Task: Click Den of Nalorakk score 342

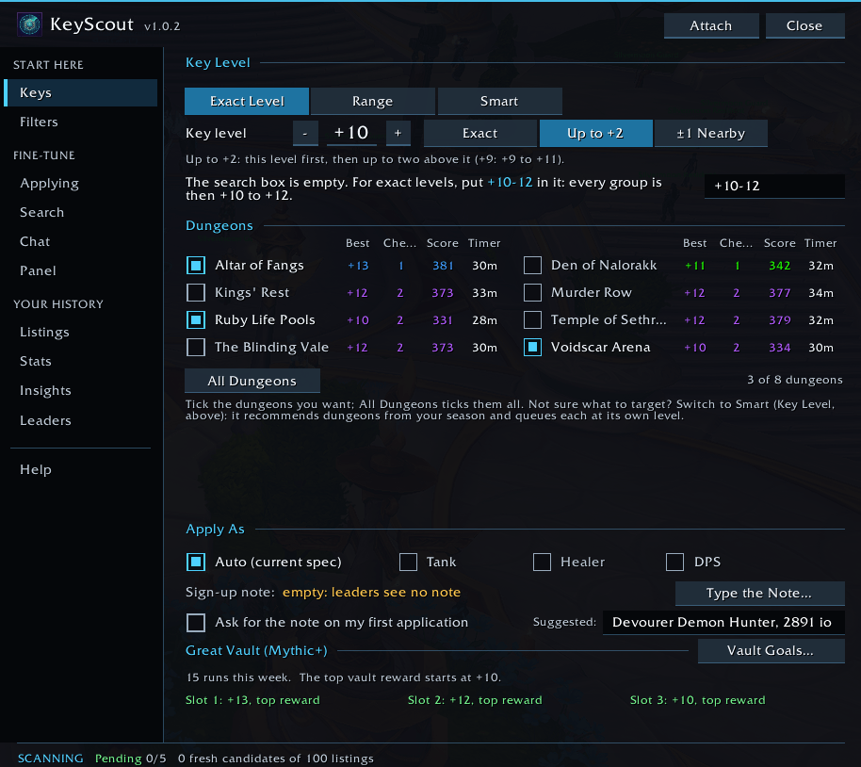Action: [x=780, y=266]
